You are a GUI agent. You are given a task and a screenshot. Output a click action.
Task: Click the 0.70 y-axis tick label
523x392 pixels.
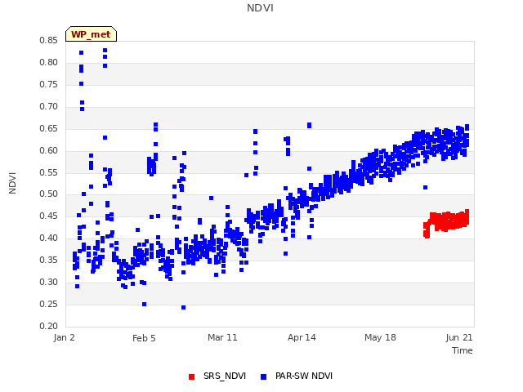[48, 106]
